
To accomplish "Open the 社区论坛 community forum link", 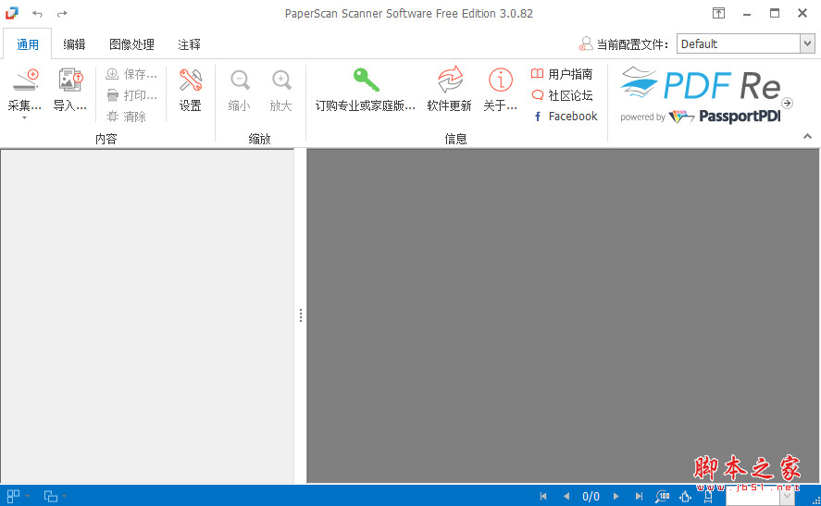I will pyautogui.click(x=562, y=95).
